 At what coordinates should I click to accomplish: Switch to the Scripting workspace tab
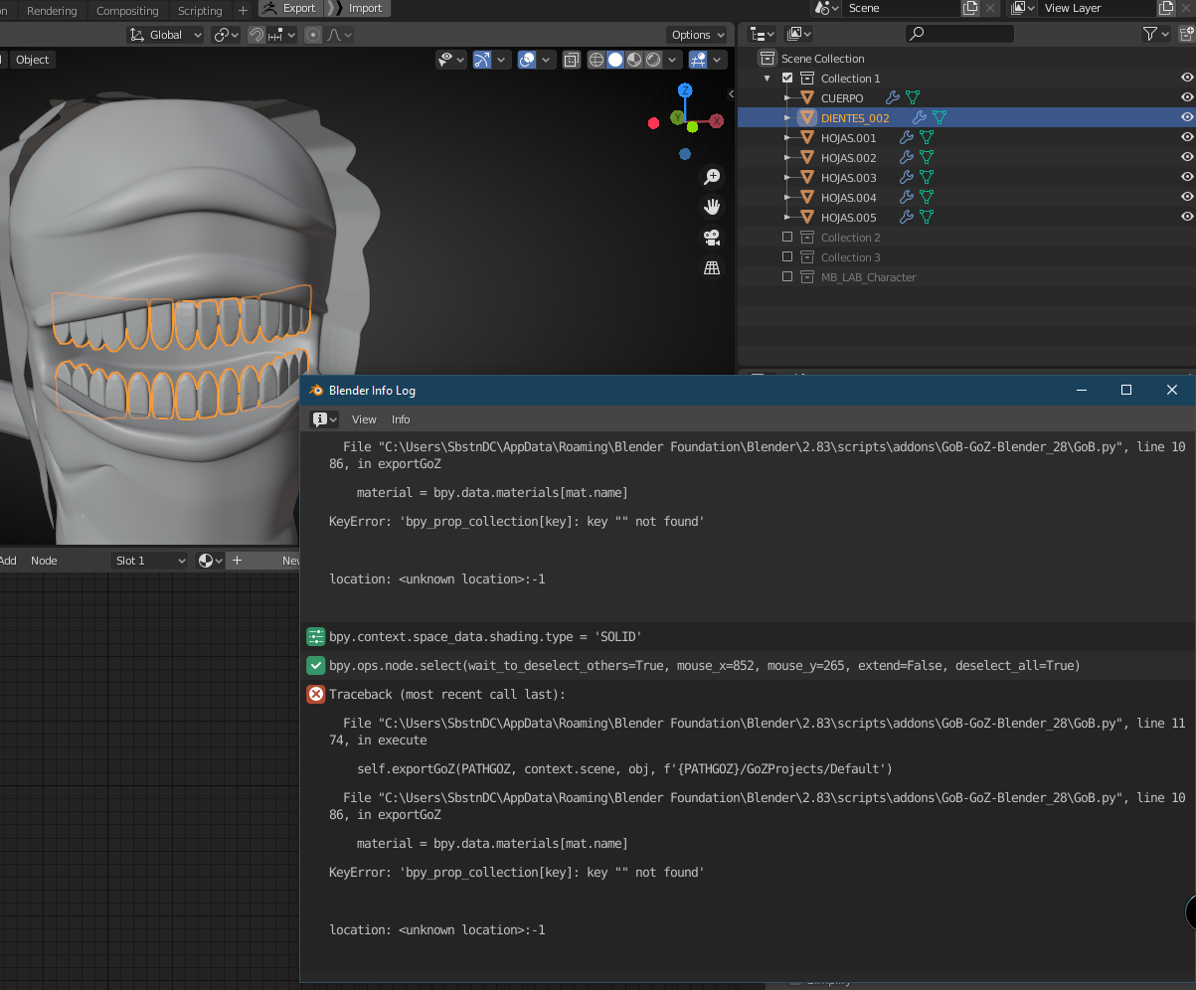point(200,10)
